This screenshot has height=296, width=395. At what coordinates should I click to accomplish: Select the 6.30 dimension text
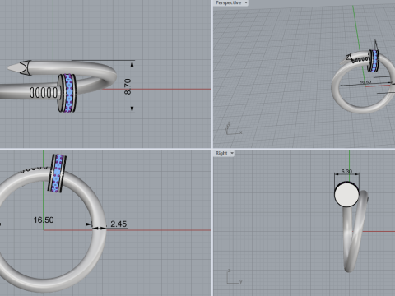[x=346, y=171]
